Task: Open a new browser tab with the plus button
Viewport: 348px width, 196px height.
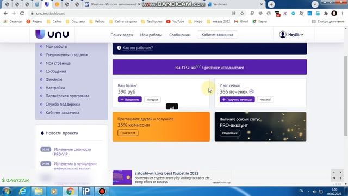Action: point(271,4)
